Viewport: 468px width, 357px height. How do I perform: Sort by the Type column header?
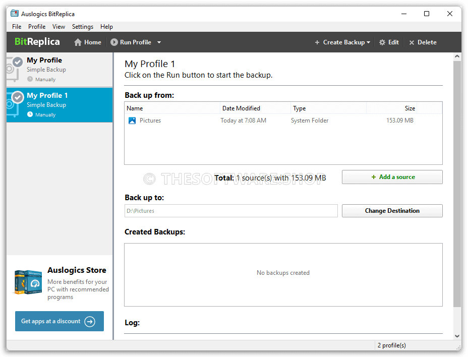[328, 108]
